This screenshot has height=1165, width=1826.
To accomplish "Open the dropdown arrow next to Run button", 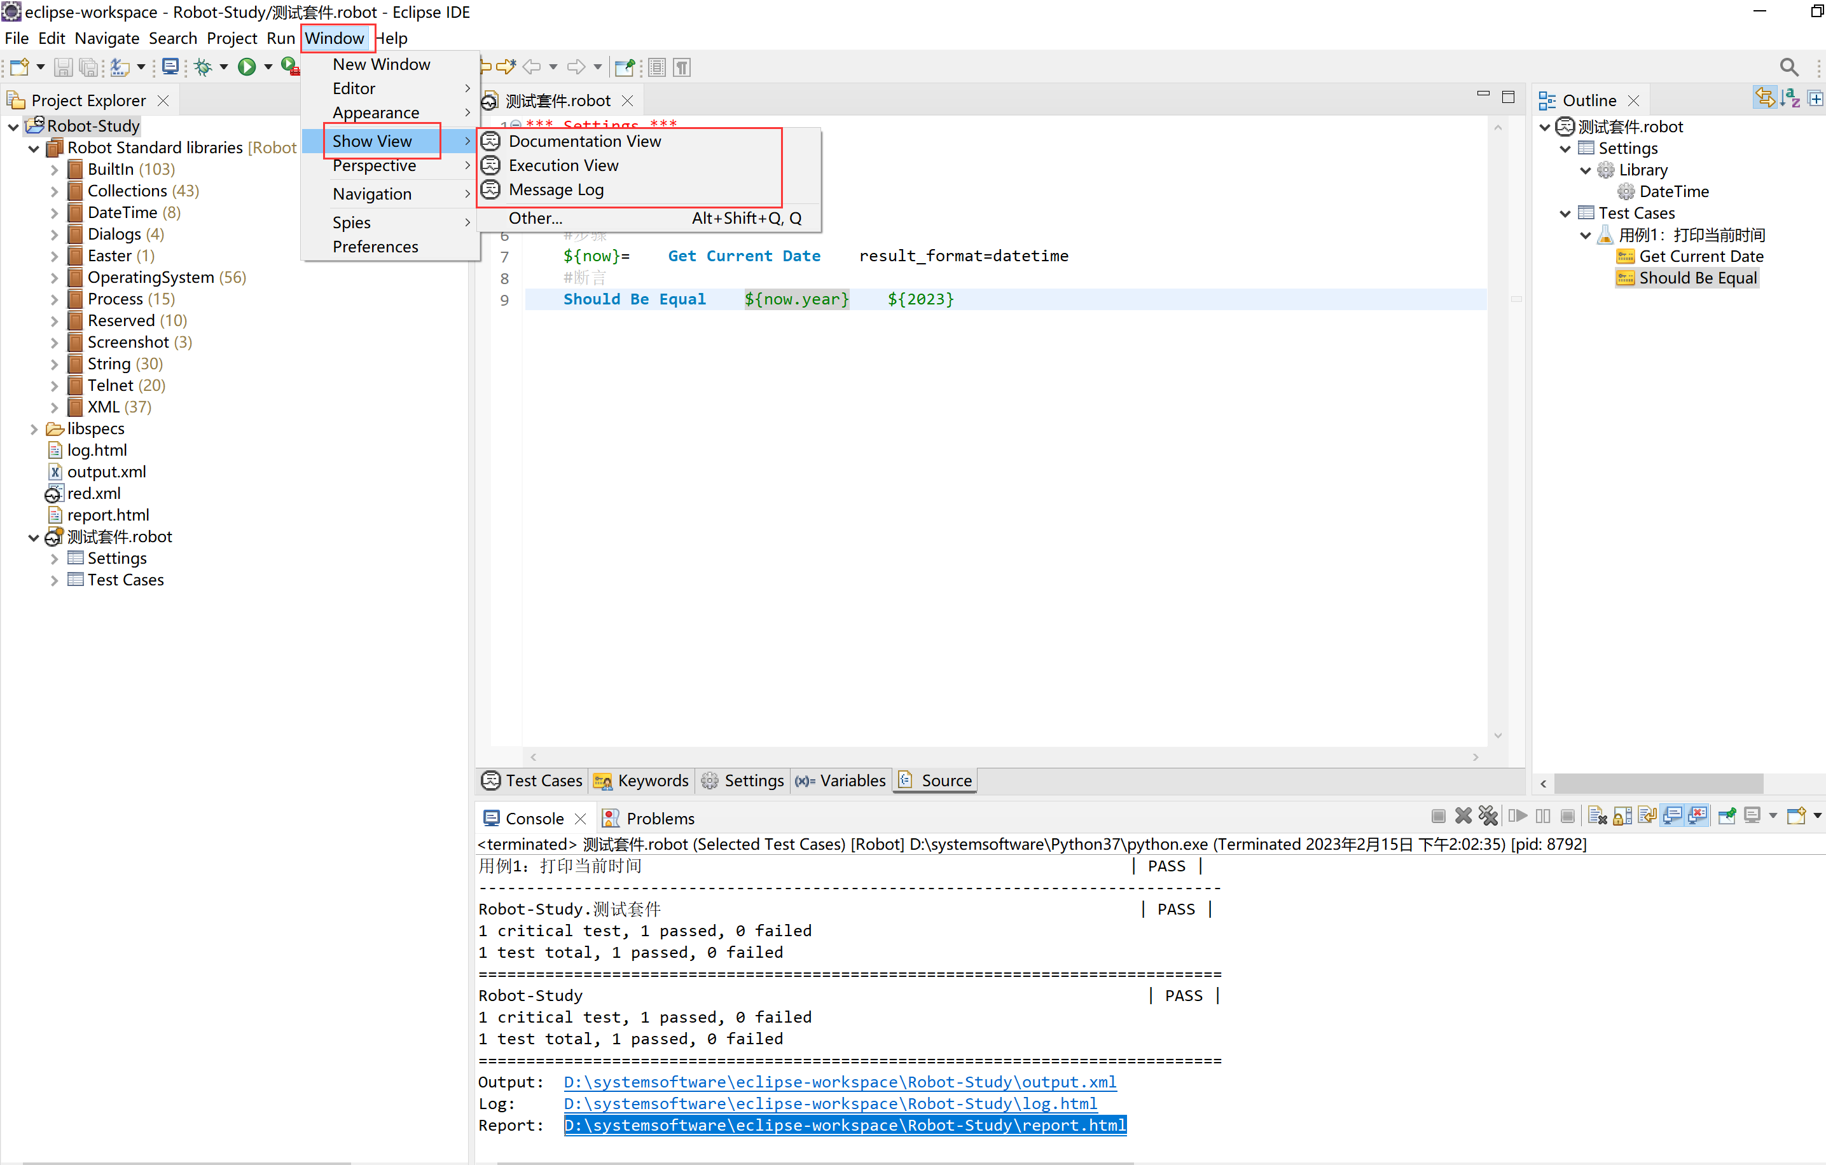I will 268,67.
